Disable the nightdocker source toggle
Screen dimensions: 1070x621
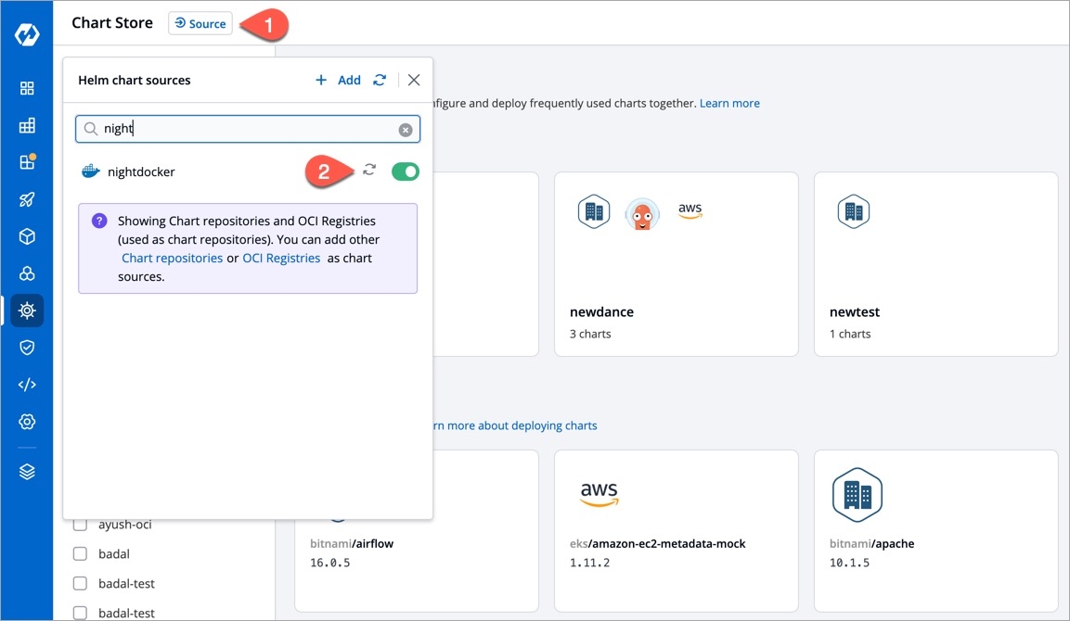(406, 171)
